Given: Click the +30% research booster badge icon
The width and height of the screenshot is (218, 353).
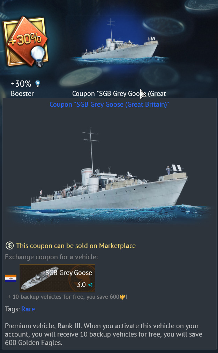Looking at the screenshot, I should click(25, 42).
